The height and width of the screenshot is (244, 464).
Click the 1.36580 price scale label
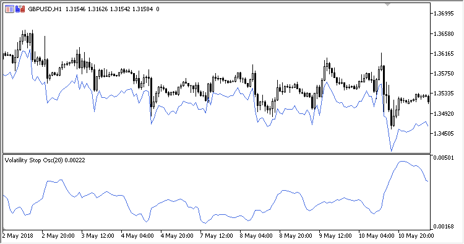coord(444,34)
